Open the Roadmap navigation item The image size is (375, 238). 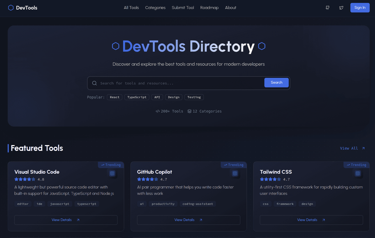click(x=209, y=8)
